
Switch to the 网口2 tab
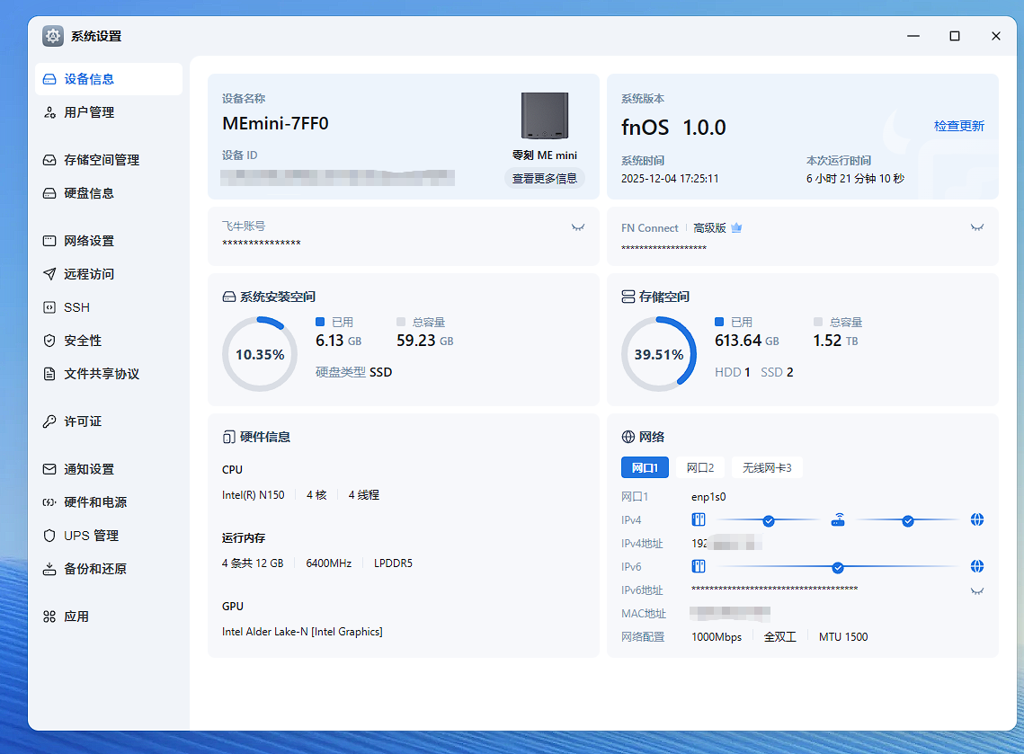pos(699,467)
